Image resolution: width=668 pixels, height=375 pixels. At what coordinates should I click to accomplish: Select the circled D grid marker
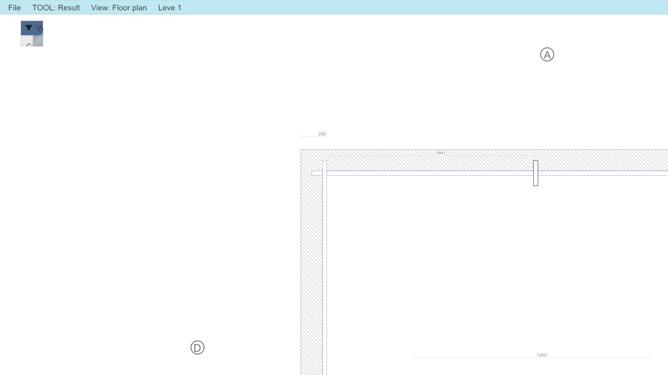coord(197,348)
